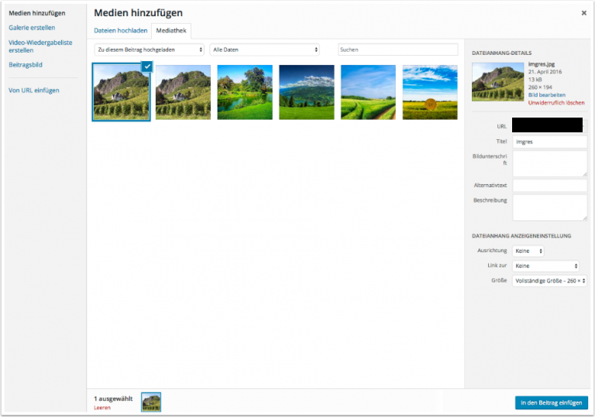Switch to Mediathek tab

(171, 31)
